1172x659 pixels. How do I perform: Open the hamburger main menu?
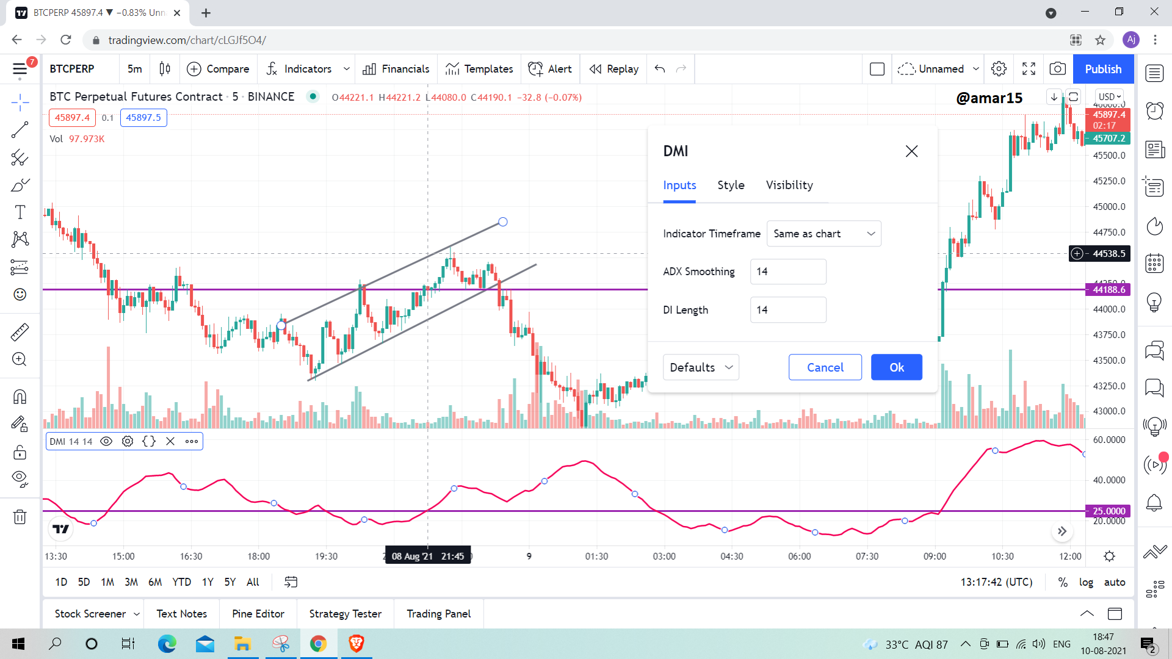20,69
